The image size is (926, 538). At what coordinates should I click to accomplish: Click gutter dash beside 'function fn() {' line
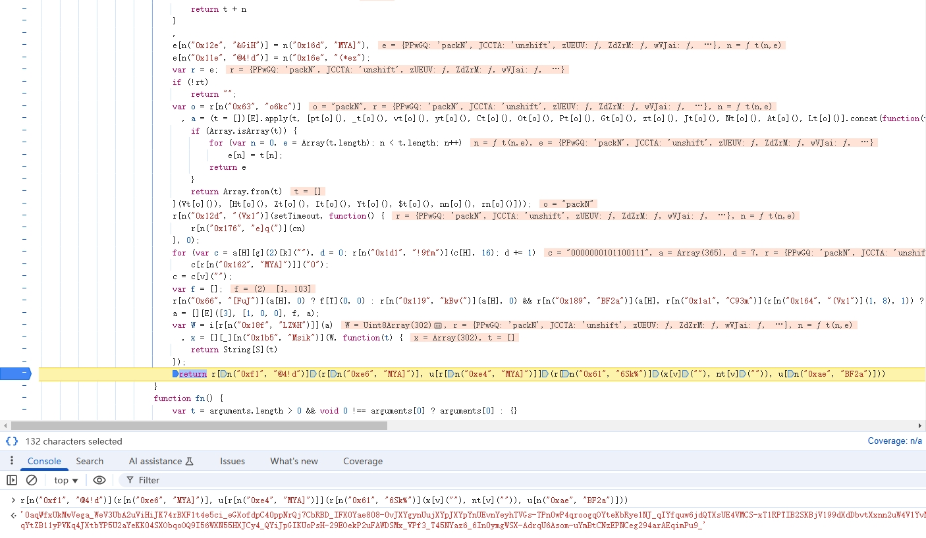point(24,398)
